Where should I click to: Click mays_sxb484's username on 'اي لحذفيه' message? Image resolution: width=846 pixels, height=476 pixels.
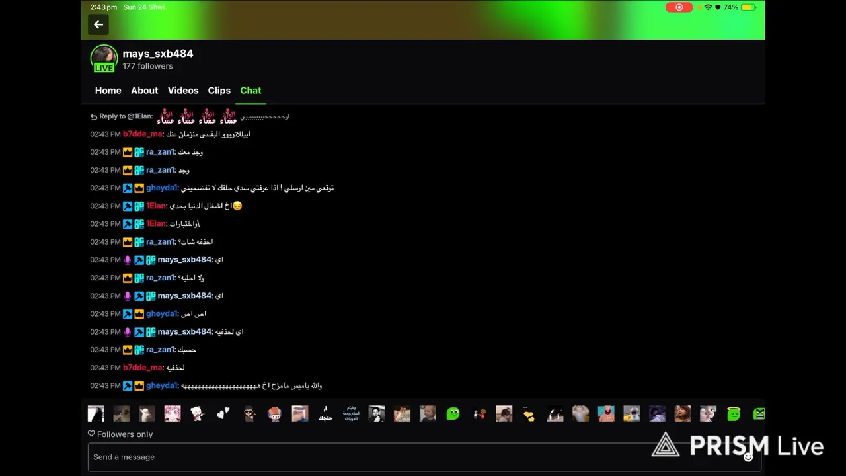click(x=184, y=332)
